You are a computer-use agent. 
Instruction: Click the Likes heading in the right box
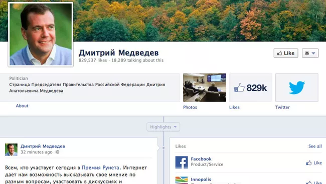click(181, 146)
